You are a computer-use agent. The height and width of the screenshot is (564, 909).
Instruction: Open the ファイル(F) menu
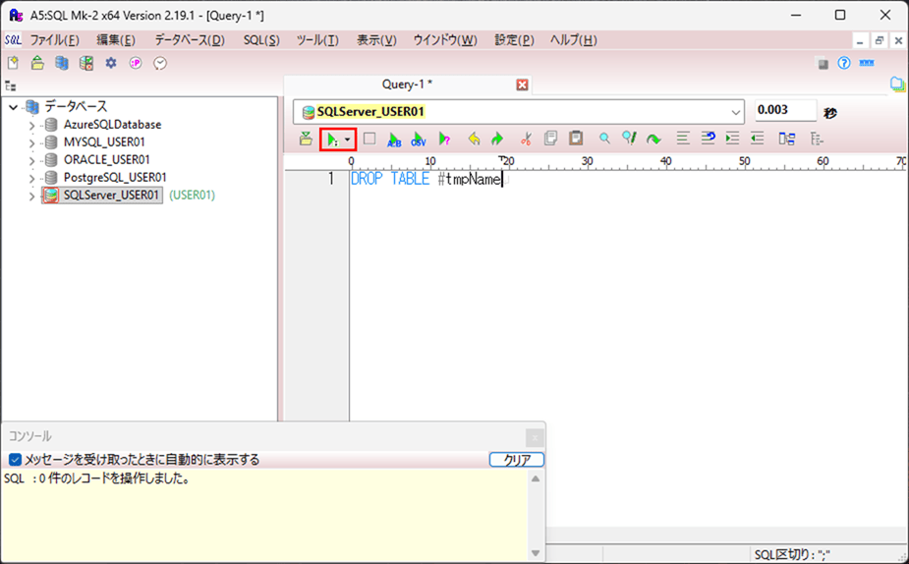click(54, 40)
